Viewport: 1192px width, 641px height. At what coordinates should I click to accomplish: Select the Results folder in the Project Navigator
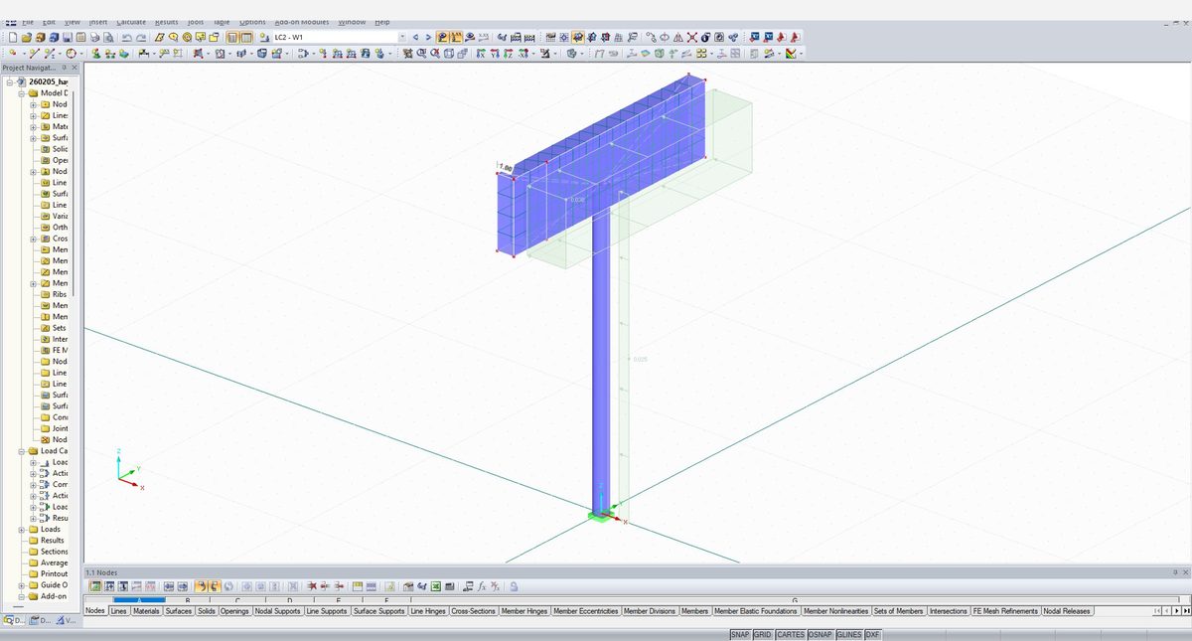pyautogui.click(x=52, y=540)
